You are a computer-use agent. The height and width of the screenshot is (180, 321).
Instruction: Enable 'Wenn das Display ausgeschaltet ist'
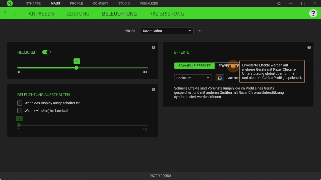20,103
